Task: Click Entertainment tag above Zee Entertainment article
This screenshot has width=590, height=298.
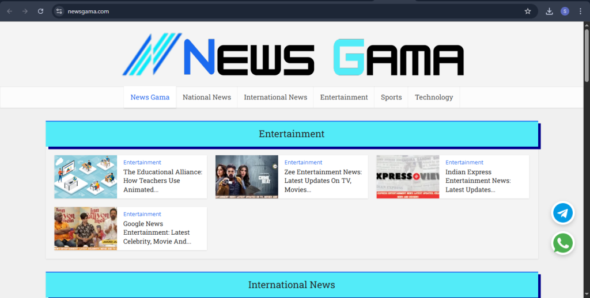Action: pos(303,162)
